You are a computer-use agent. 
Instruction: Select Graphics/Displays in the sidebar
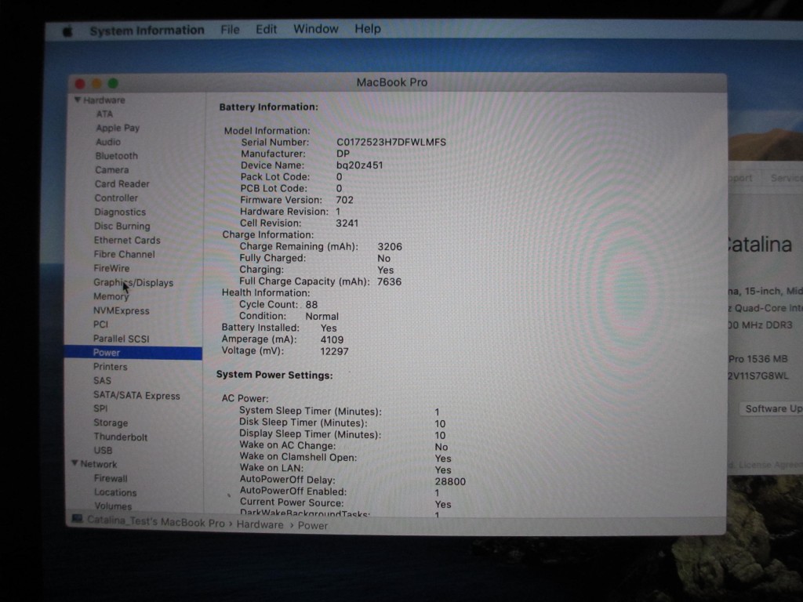click(x=133, y=282)
